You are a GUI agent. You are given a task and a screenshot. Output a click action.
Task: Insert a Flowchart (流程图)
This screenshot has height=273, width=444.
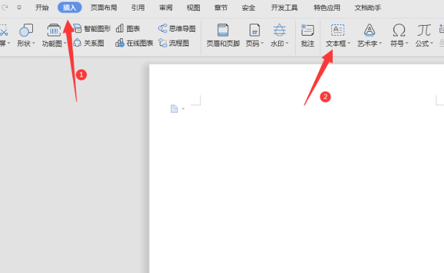pyautogui.click(x=173, y=43)
